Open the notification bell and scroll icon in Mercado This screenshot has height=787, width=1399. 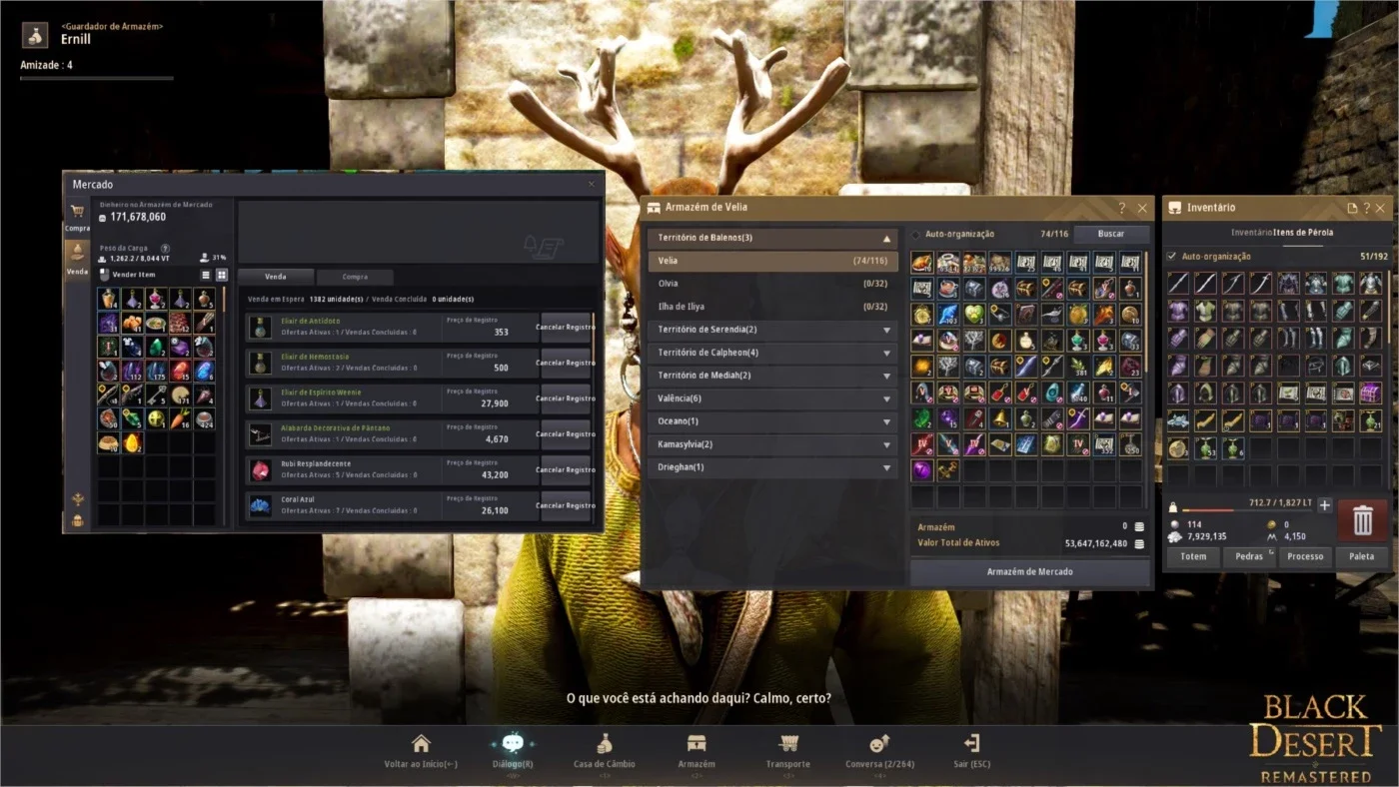[545, 247]
